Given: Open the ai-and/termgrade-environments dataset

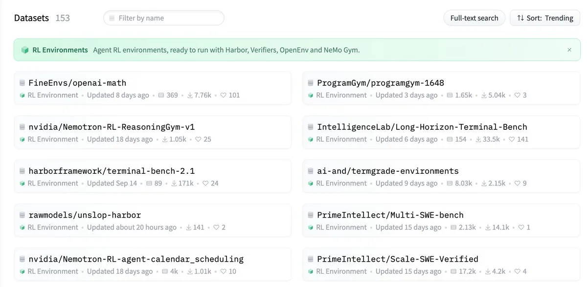Looking at the screenshot, I should coord(388,171).
